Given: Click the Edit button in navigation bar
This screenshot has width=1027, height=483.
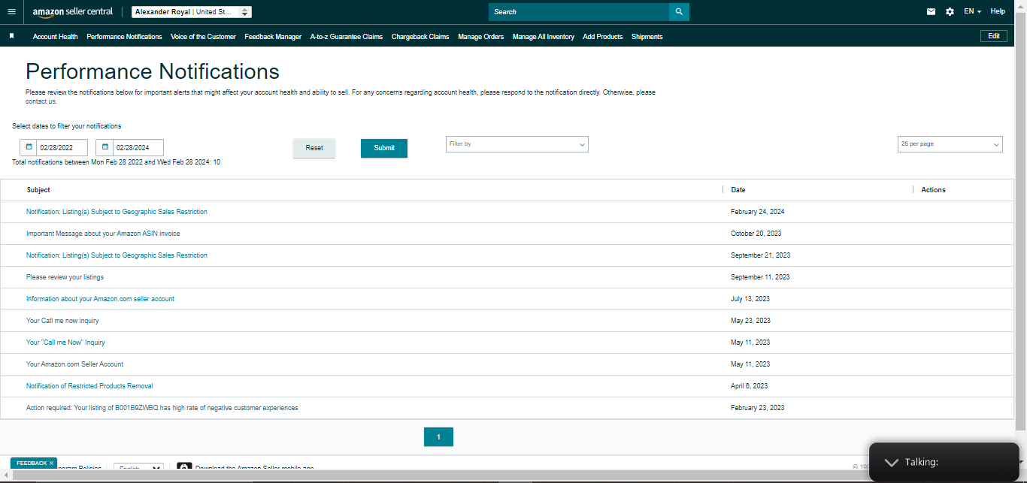Looking at the screenshot, I should click(994, 36).
